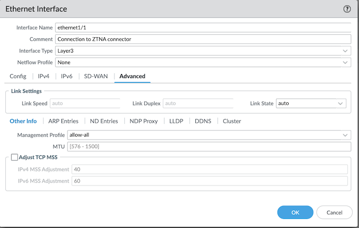Click the help question mark icon
Viewport: 359px width, 228px height.
tap(347, 9)
